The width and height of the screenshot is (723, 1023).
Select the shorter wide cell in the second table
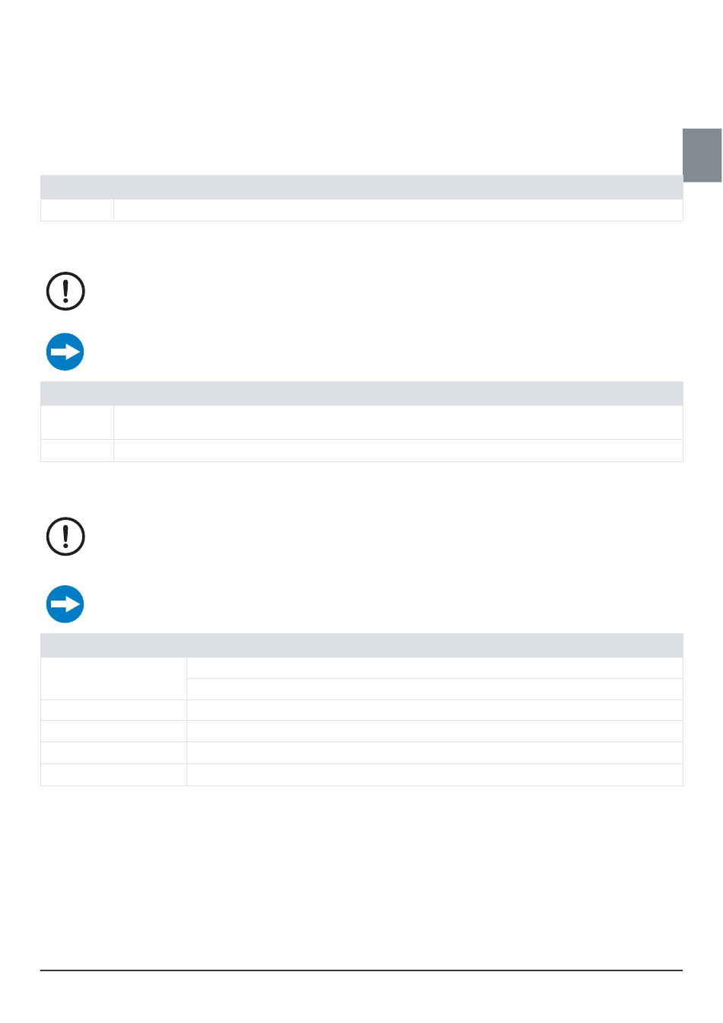[398, 451]
